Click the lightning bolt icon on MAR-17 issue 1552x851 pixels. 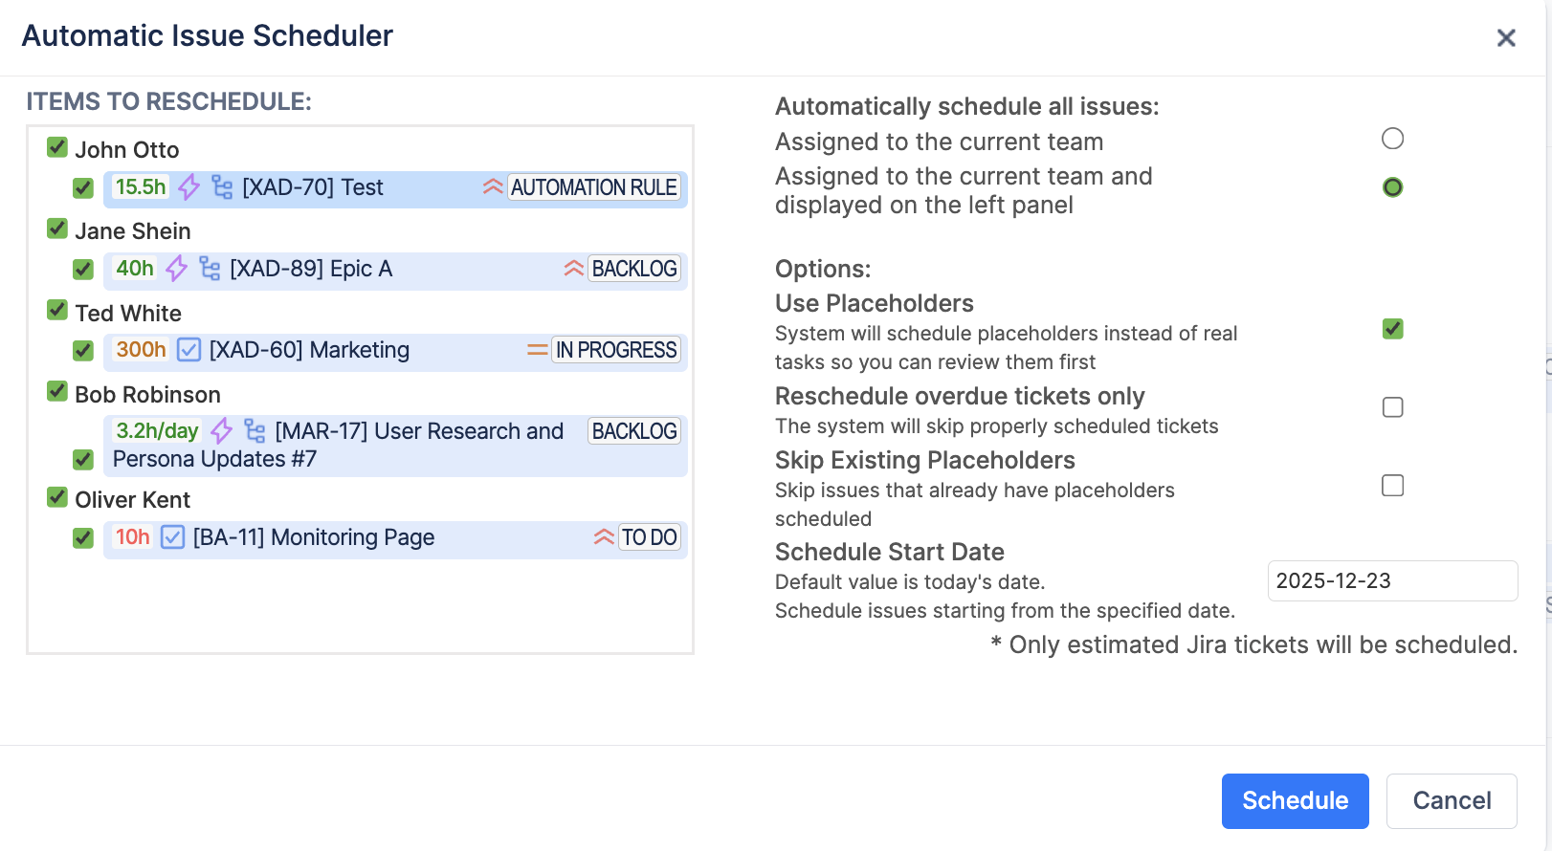[x=222, y=431]
